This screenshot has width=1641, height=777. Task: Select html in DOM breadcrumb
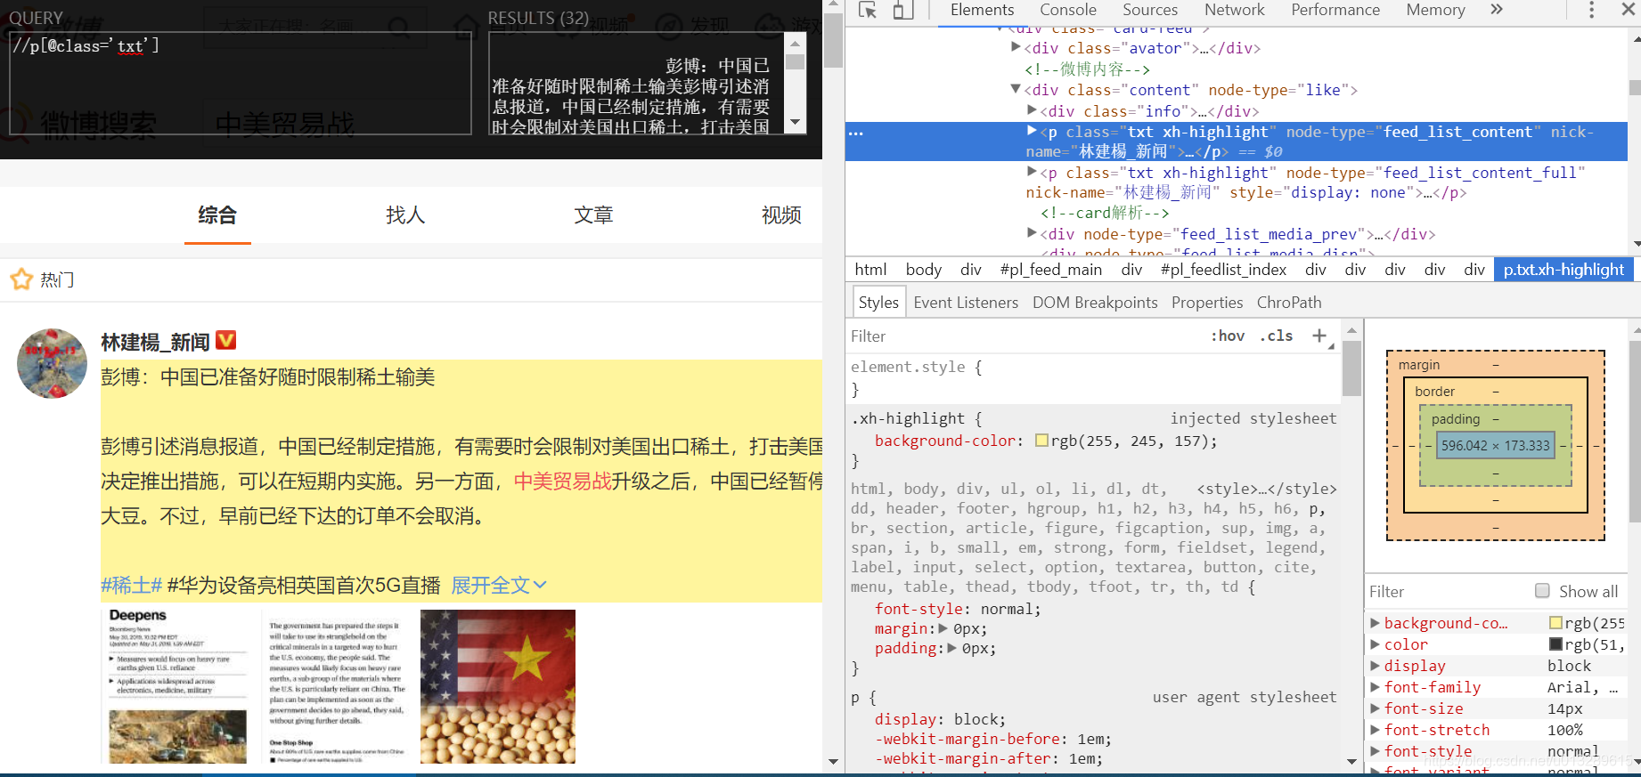pos(870,270)
